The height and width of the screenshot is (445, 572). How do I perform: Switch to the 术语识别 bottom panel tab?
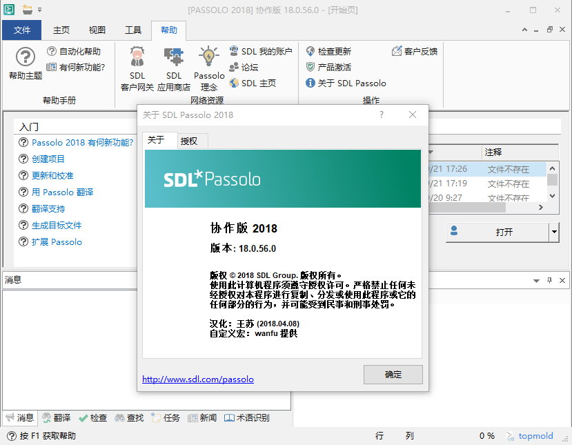[247, 417]
